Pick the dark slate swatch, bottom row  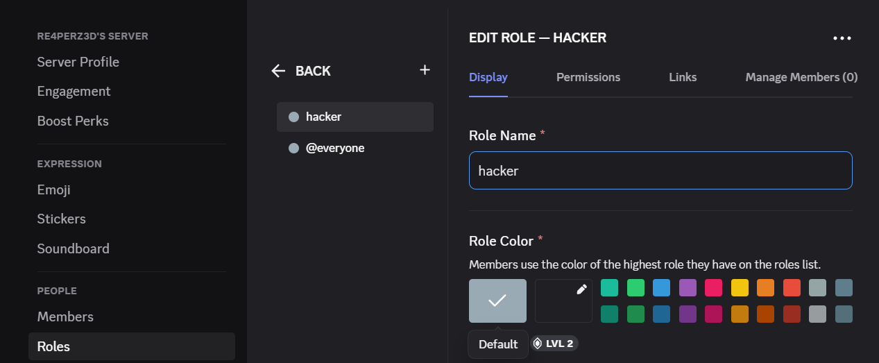click(844, 314)
